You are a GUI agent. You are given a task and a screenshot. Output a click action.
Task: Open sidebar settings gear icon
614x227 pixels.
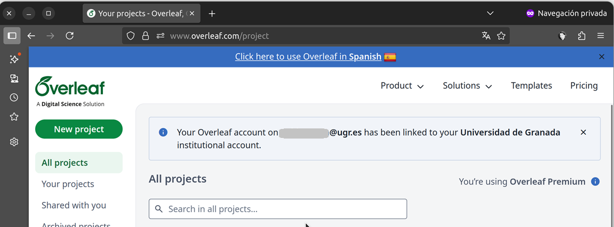(14, 142)
